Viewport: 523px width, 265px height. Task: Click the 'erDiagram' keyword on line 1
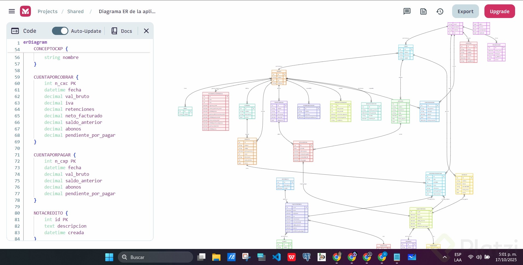[x=35, y=42]
